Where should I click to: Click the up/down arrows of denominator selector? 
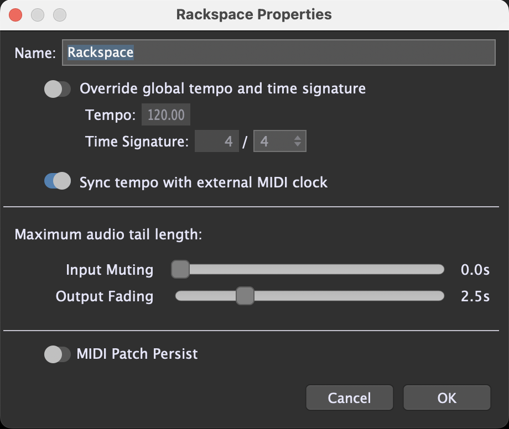pyautogui.click(x=297, y=141)
